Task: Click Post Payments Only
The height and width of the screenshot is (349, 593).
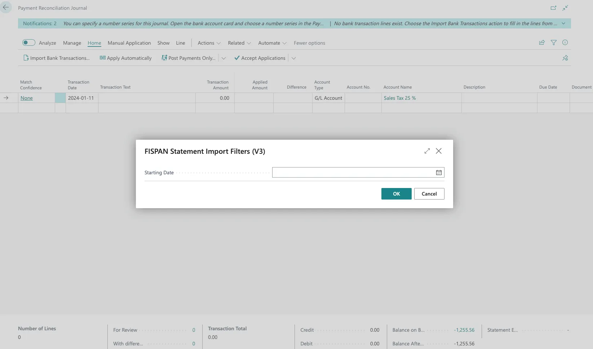Action: coord(189,58)
